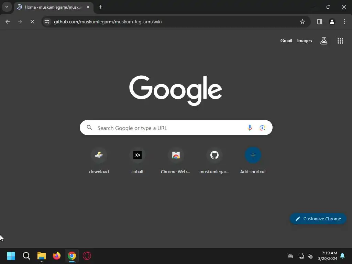The height and width of the screenshot is (264, 352).
Task: Open the Images link
Action: [x=305, y=41]
